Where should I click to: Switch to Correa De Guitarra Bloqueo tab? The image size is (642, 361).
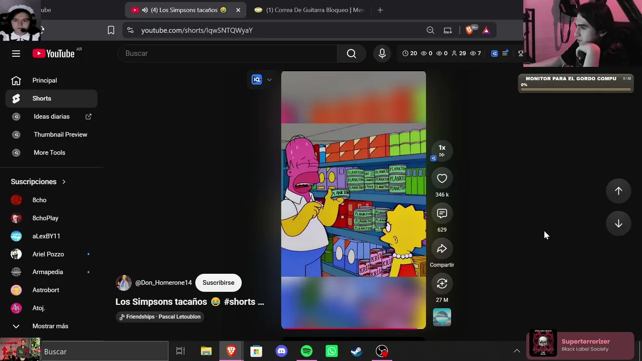309,10
